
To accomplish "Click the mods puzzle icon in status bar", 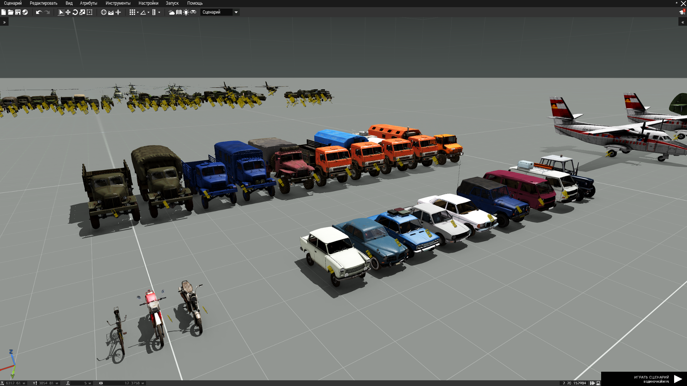I will pyautogui.click(x=593, y=383).
